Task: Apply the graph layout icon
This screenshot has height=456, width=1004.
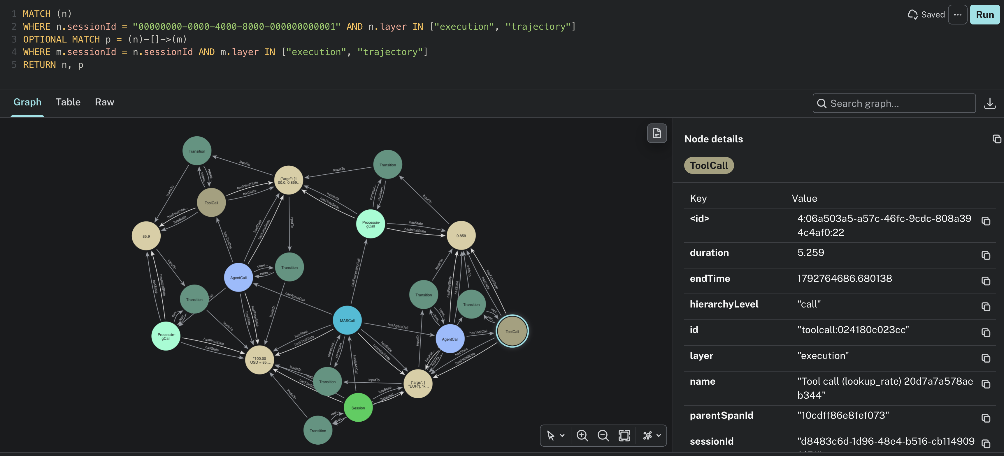Action: [647, 435]
